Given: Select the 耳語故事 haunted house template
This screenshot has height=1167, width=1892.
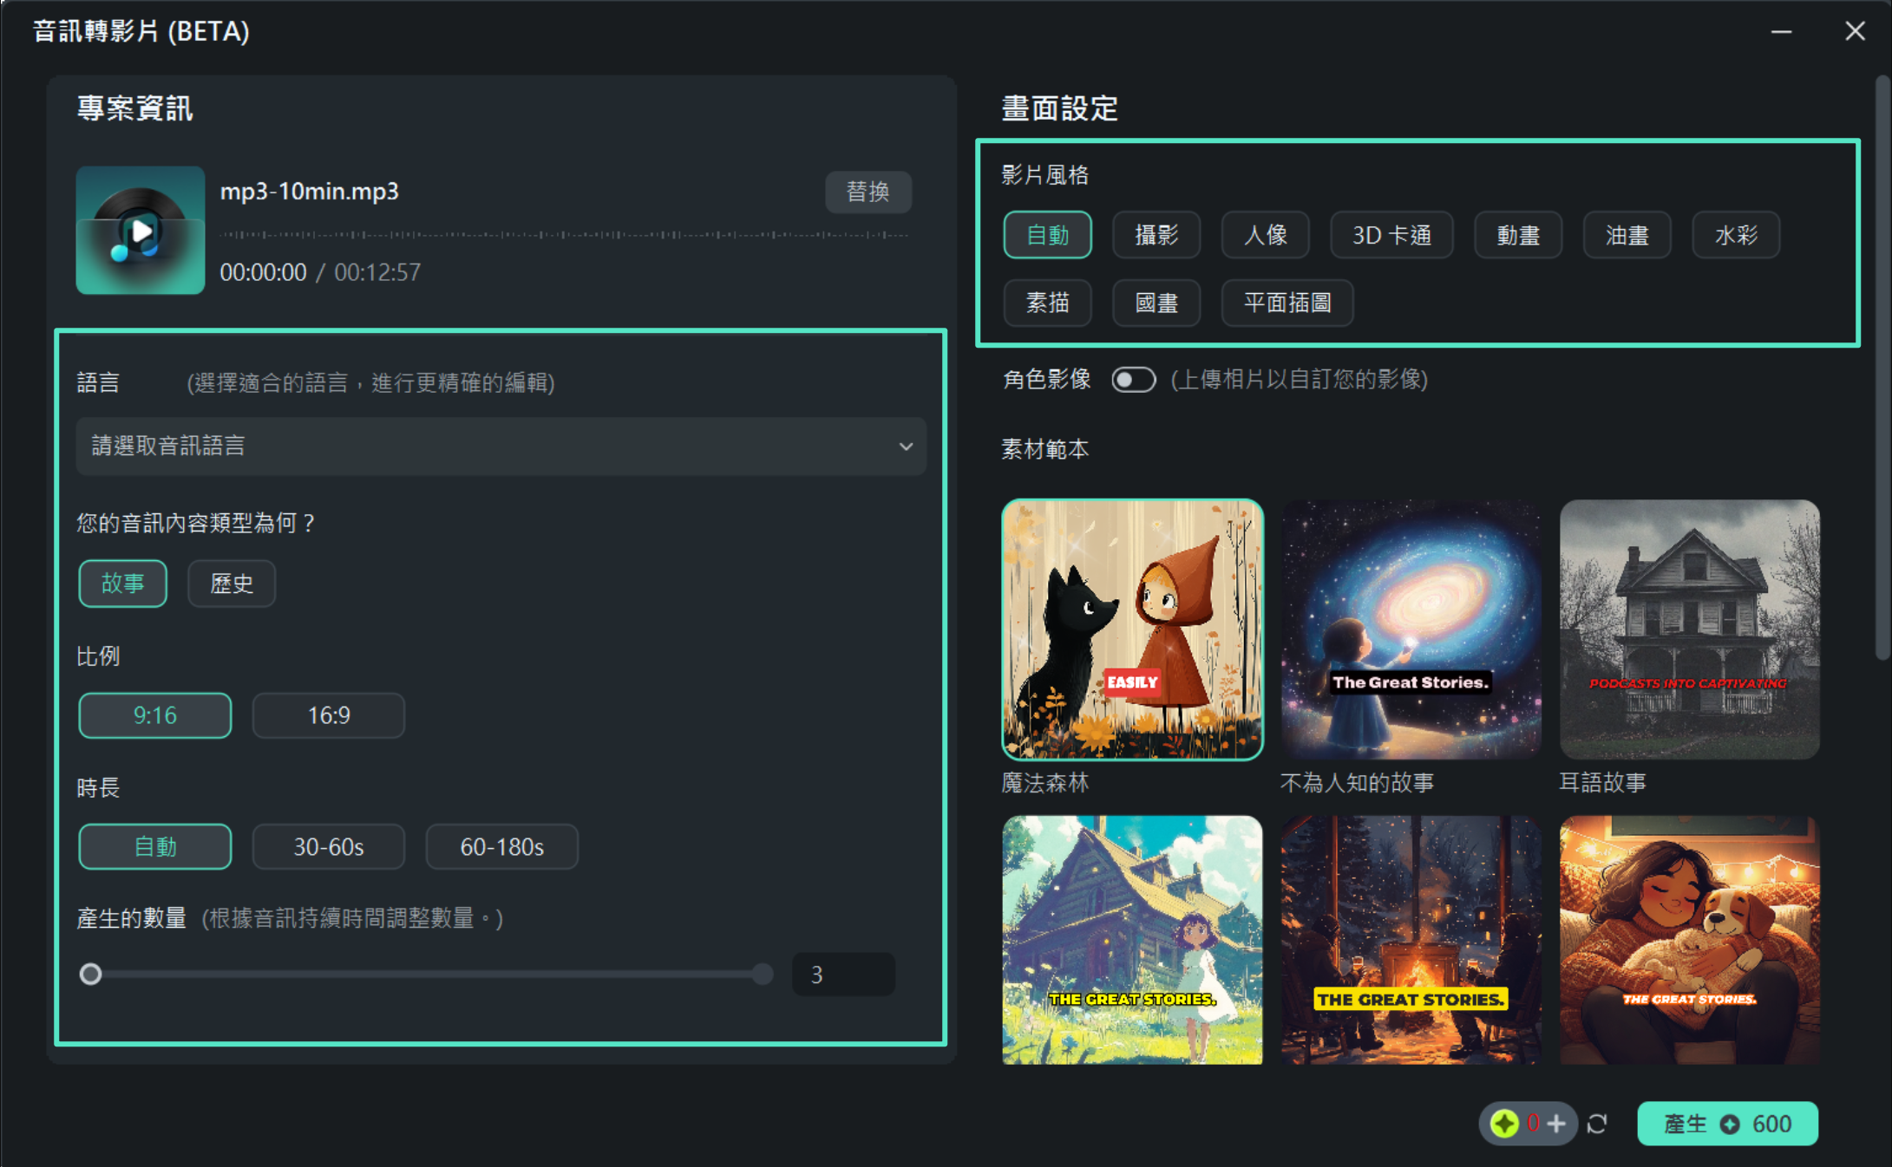Looking at the screenshot, I should coord(1689,629).
